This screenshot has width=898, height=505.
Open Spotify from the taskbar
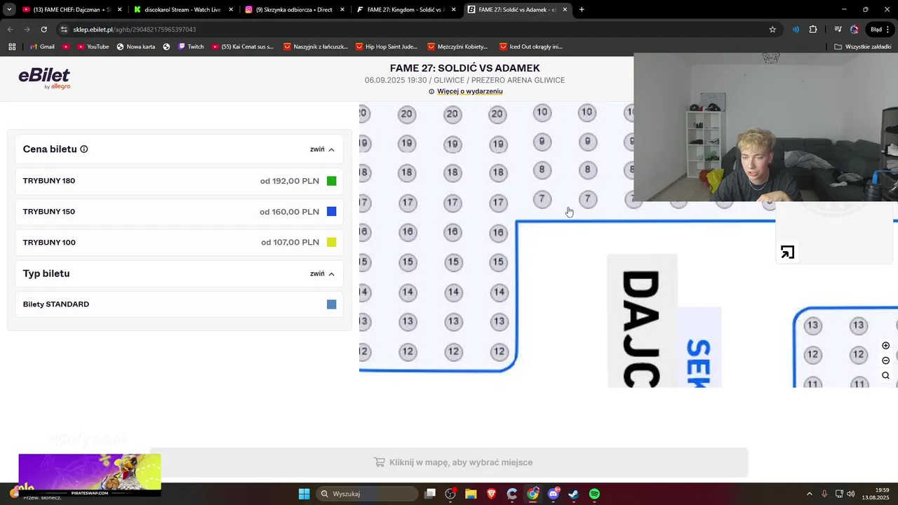click(594, 494)
